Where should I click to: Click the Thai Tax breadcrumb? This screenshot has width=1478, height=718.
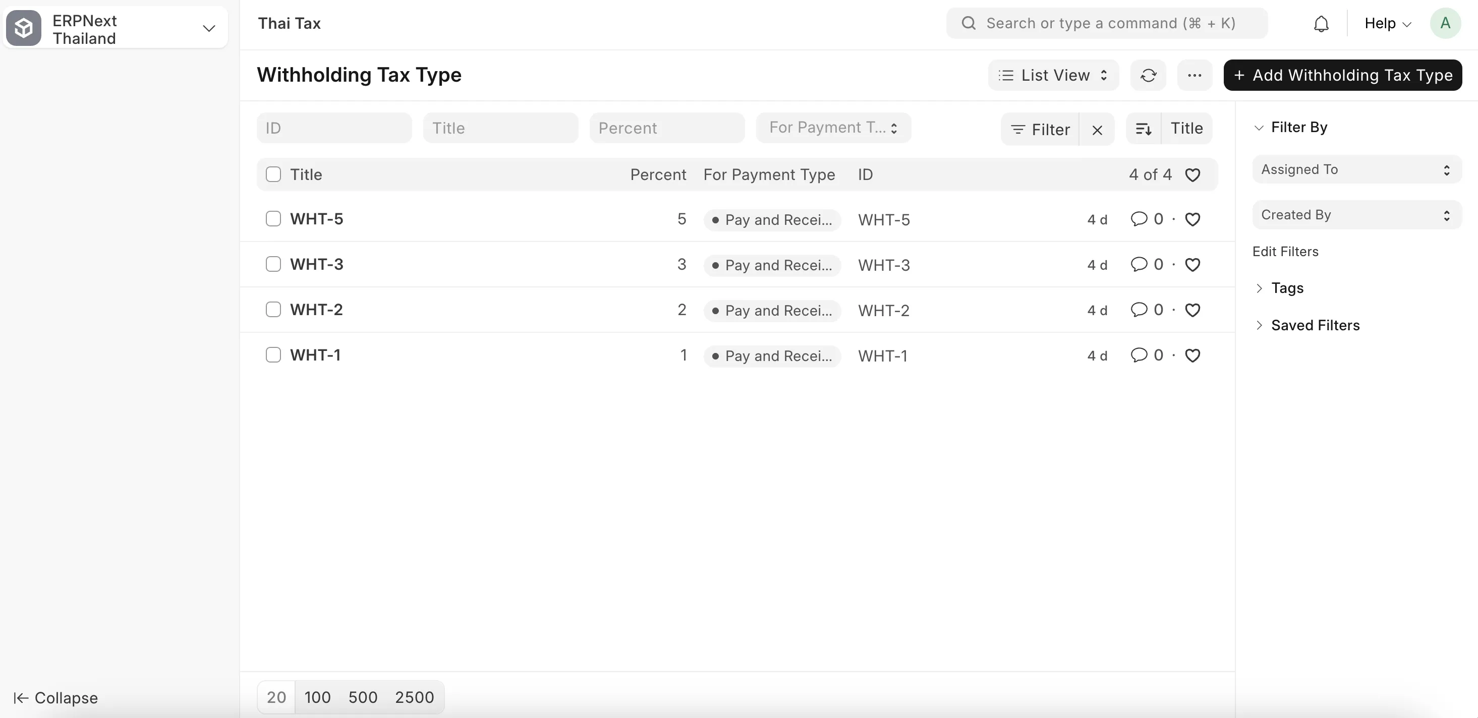point(289,24)
